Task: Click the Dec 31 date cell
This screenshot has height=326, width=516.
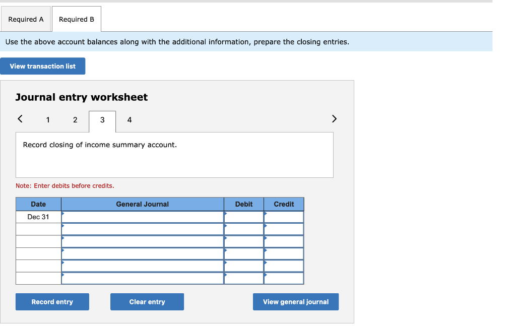Action: (38, 217)
